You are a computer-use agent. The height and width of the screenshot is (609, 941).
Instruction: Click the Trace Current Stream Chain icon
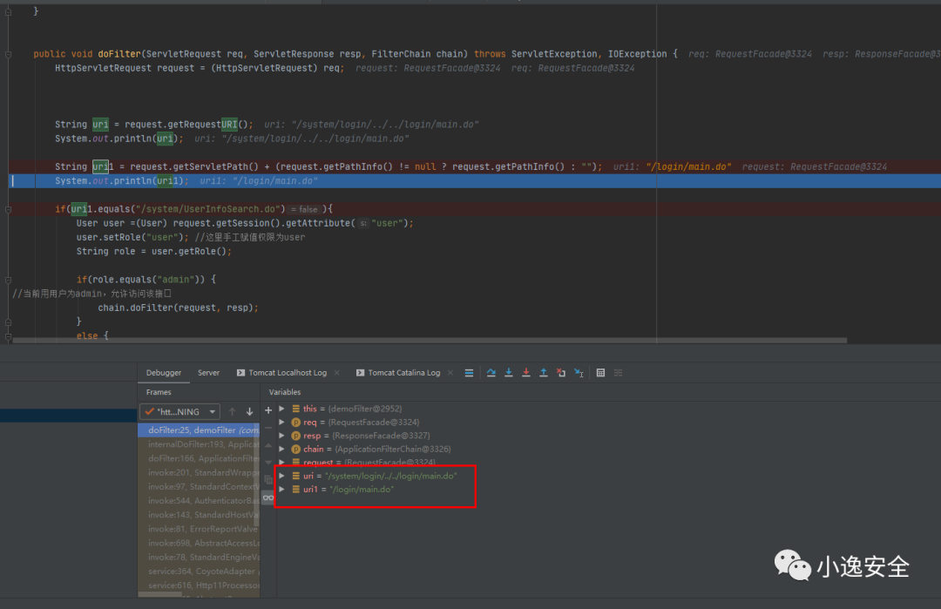tap(618, 373)
